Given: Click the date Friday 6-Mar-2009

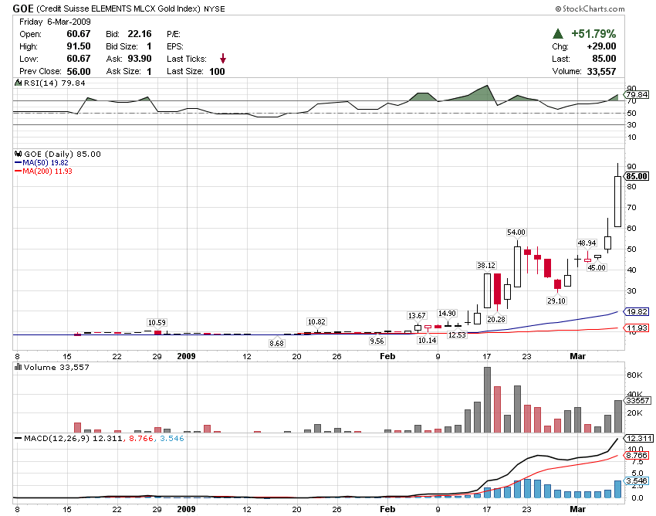Looking at the screenshot, I should (x=55, y=22).
